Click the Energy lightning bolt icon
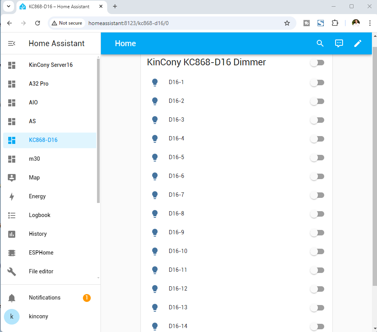 12,196
